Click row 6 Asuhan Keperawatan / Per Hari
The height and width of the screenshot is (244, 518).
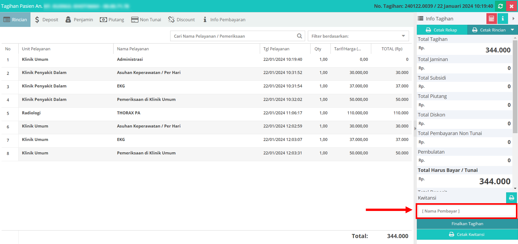pyautogui.click(x=149, y=126)
